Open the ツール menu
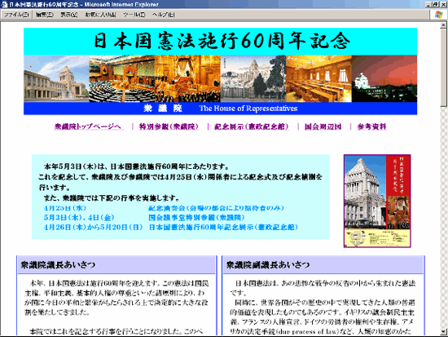 click(134, 15)
